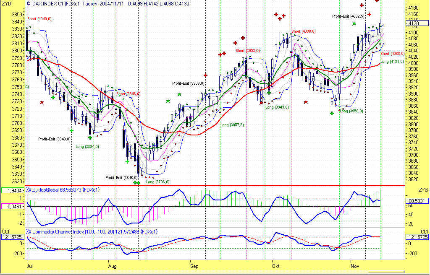Viewport: 430px width, 275px height.
Task: Click the 4180 tick on the right price axis
Action: (413, 8)
